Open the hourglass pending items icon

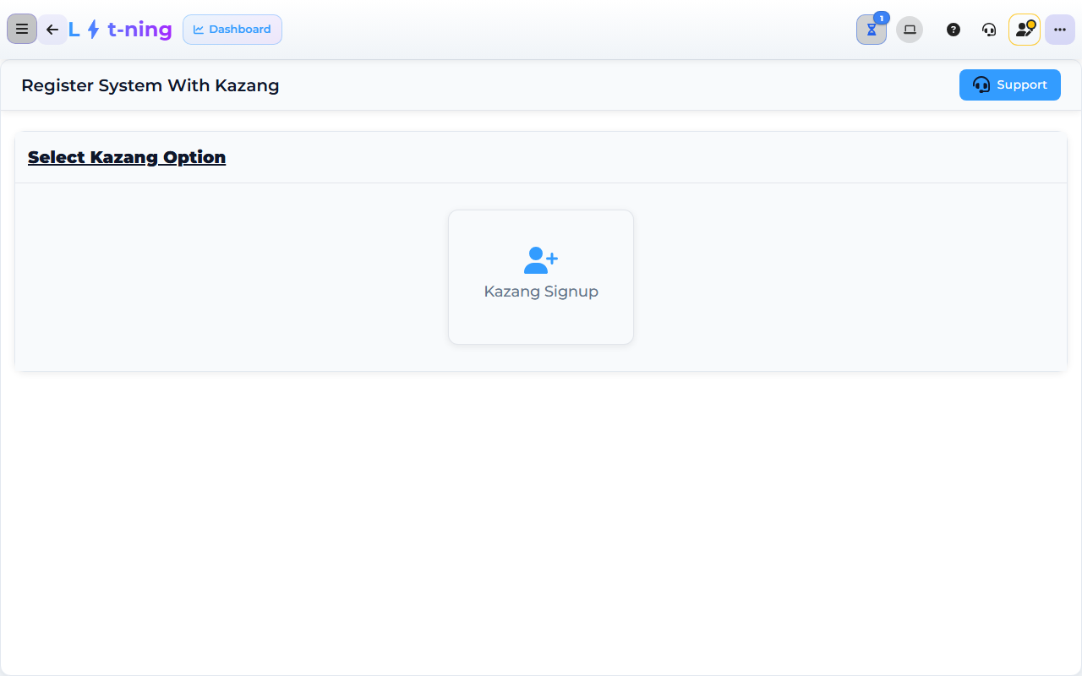(872, 30)
